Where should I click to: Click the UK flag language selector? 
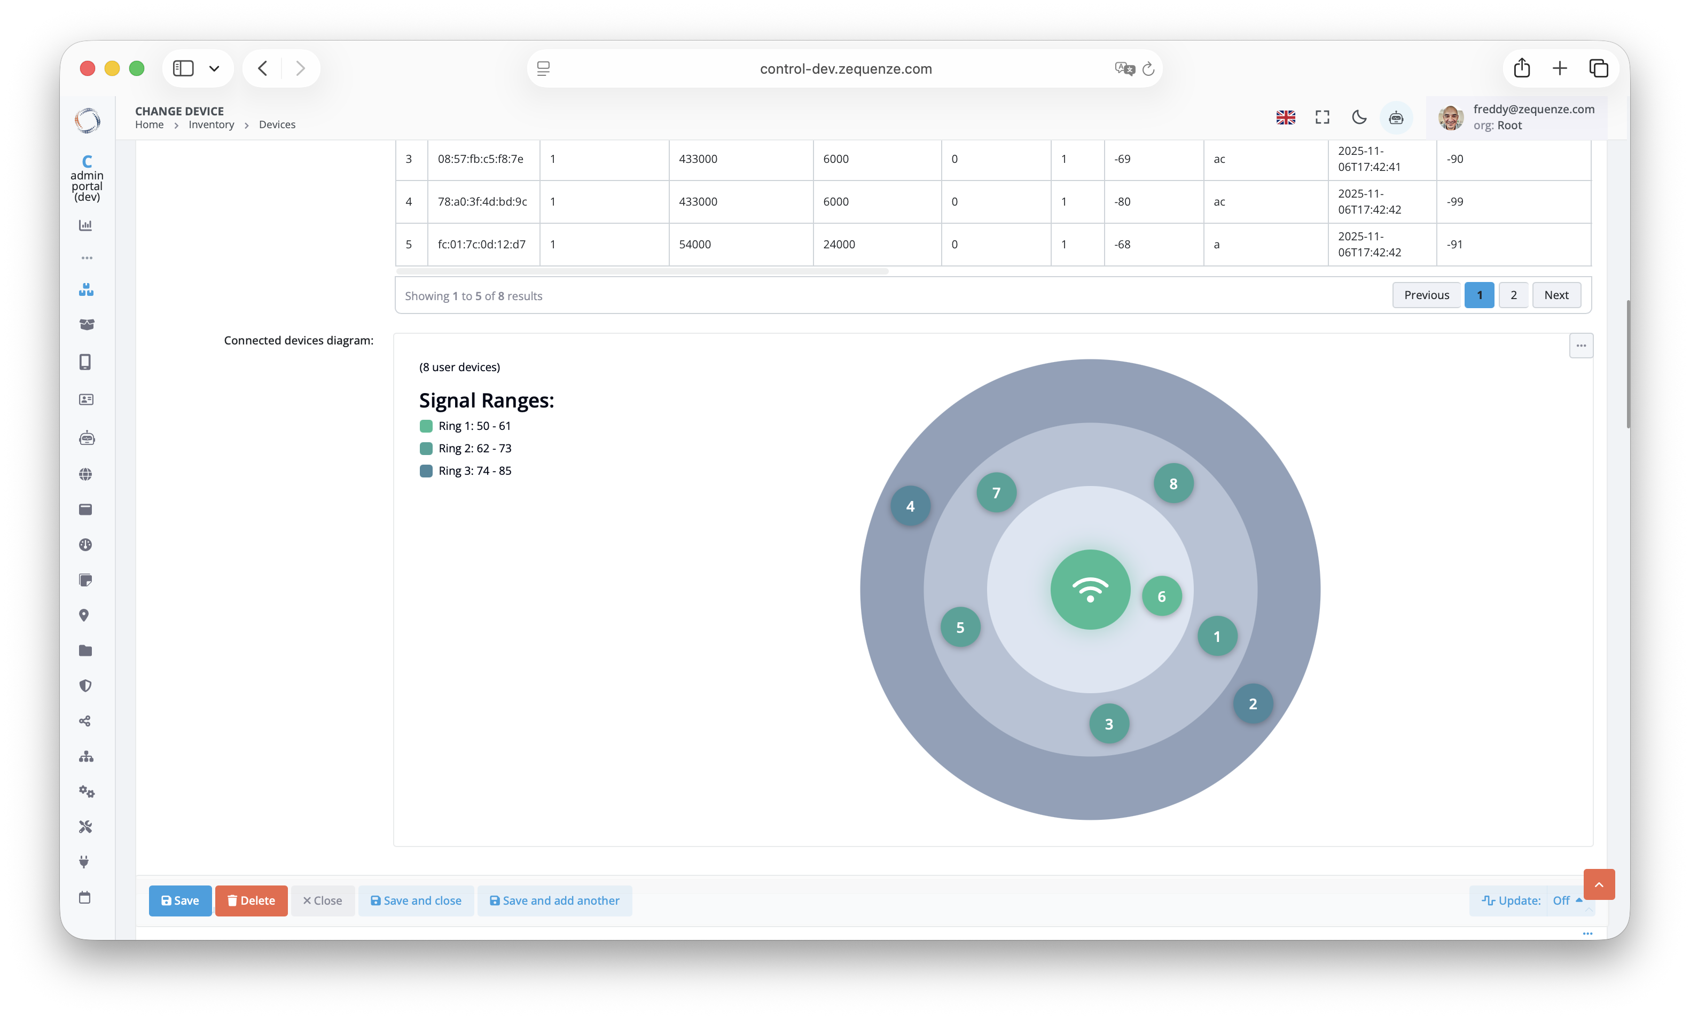point(1285,117)
